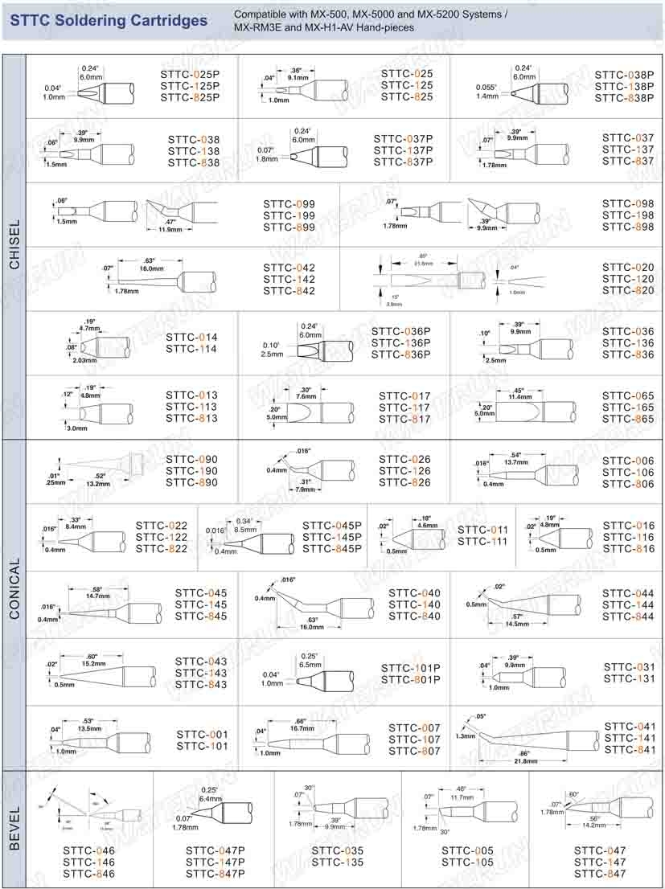Click part number STTC-117

404,408
